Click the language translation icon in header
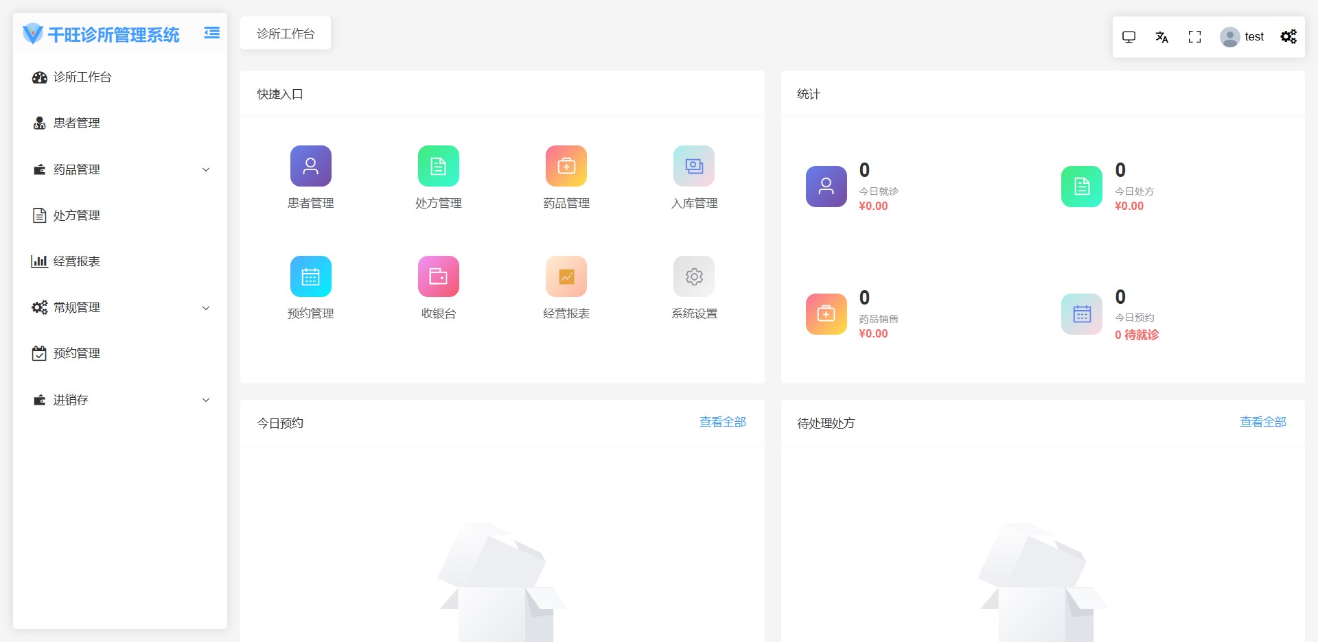 pyautogui.click(x=1161, y=37)
